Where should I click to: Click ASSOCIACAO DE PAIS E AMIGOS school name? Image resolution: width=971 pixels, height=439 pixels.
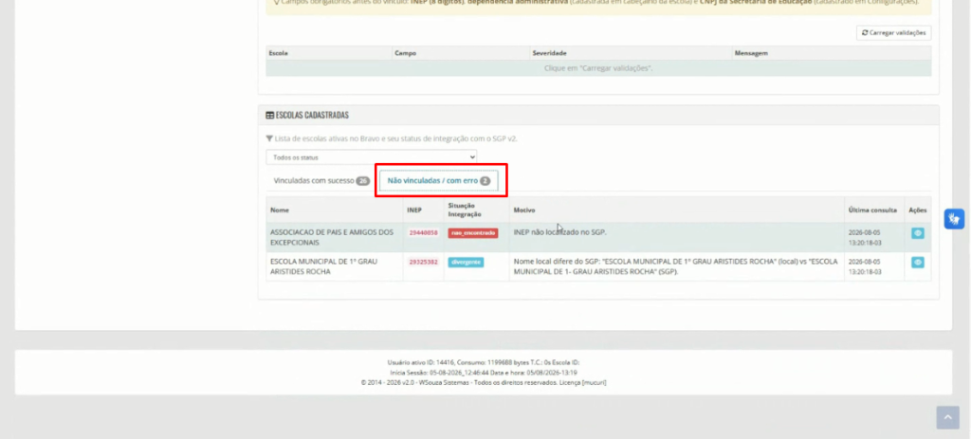point(332,237)
